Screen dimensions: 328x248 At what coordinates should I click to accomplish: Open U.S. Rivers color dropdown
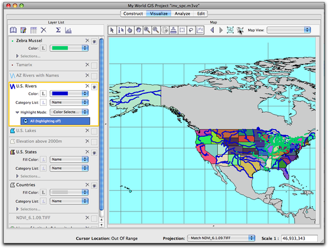(x=69, y=93)
